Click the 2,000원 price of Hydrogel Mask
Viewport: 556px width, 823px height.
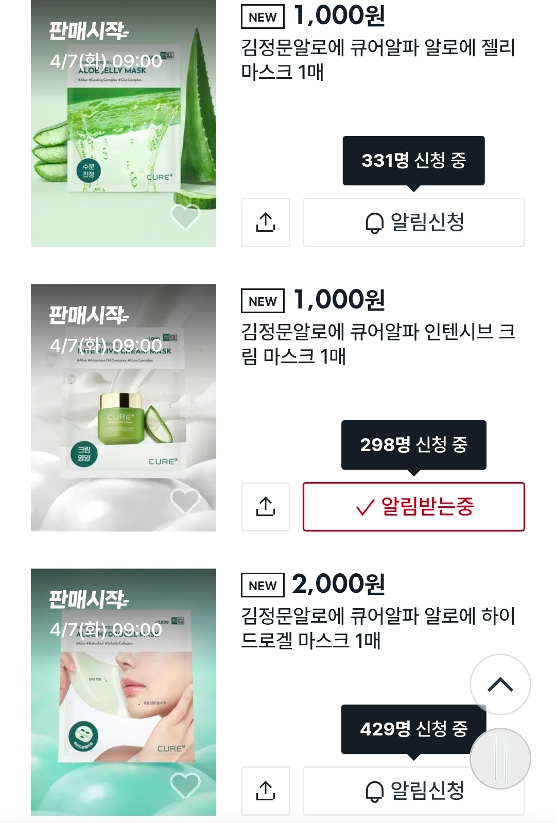338,584
